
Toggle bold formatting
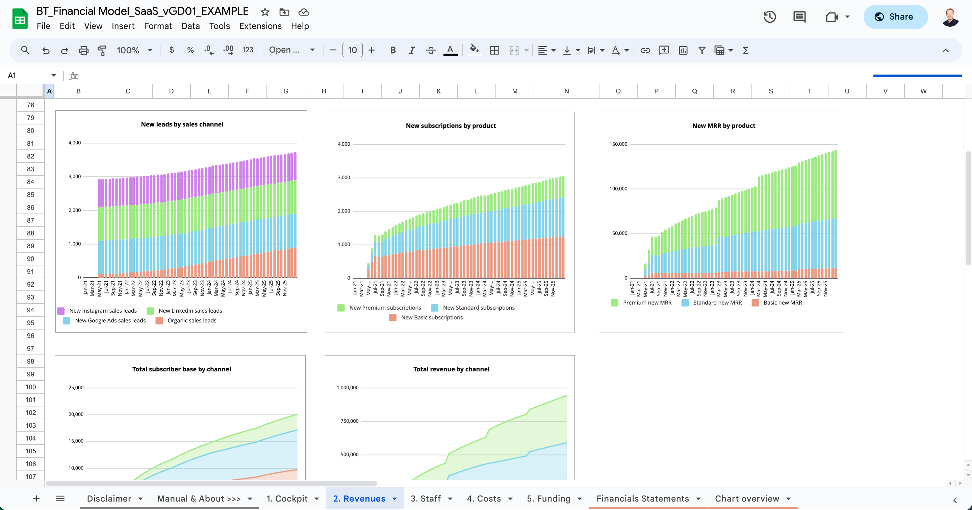point(393,50)
